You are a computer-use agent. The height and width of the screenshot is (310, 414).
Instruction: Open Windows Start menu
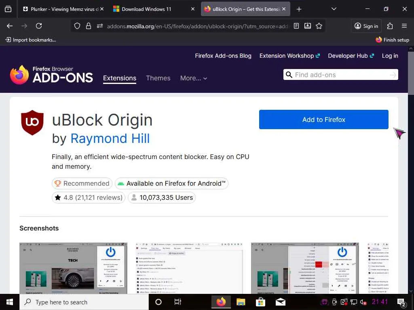pos(10,302)
